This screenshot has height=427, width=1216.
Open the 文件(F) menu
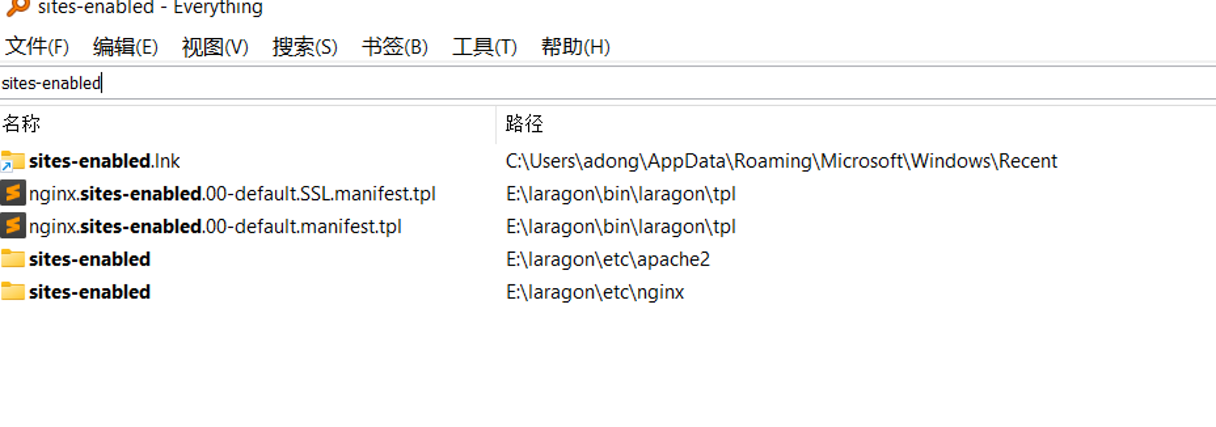(x=37, y=46)
